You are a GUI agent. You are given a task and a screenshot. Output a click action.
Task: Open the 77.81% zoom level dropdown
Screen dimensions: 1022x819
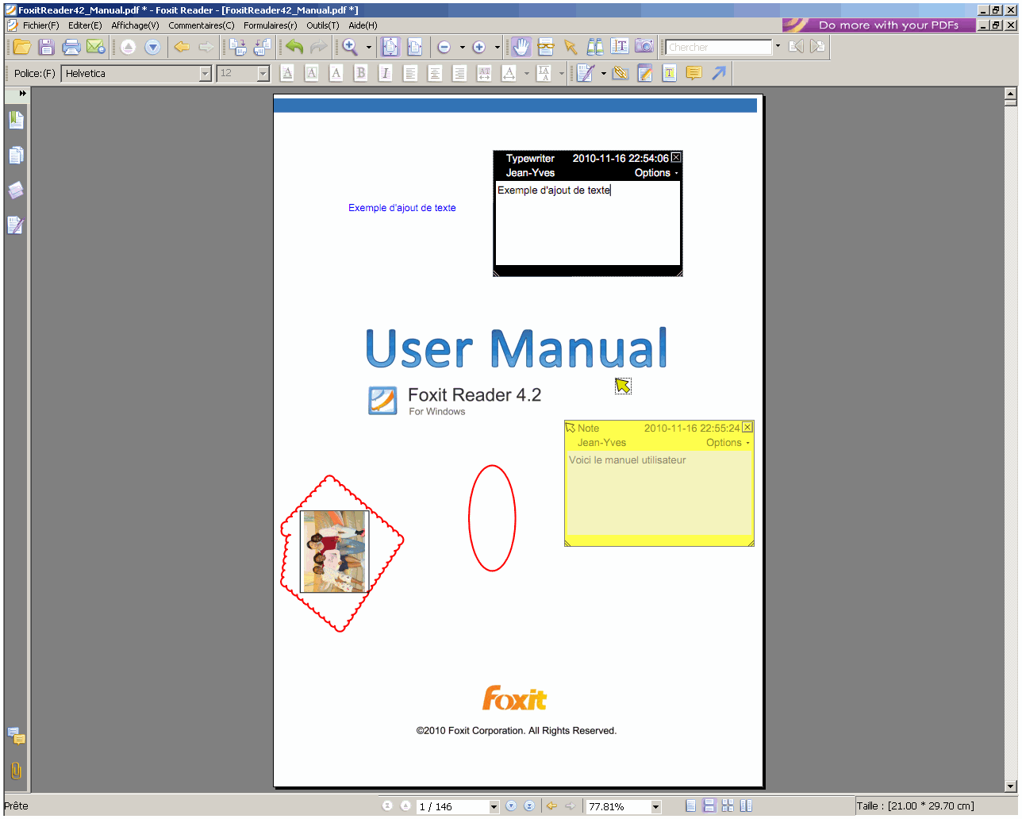coord(655,806)
